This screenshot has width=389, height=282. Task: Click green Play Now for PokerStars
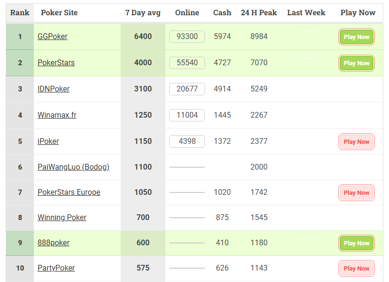356,63
